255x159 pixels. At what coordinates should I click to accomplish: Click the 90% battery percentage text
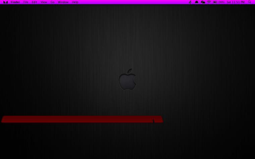tap(221, 2)
